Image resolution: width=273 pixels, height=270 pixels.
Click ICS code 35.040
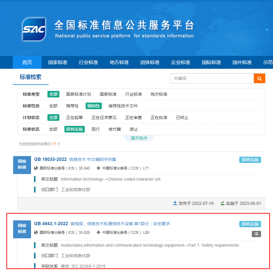pyautogui.click(x=84, y=168)
